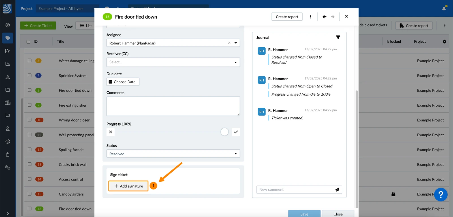Send the new journal comment
453x217 pixels.
click(x=337, y=190)
